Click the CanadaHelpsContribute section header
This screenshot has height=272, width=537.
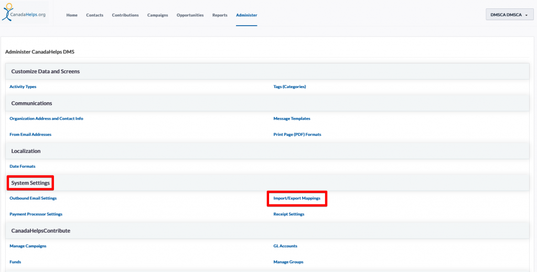[267, 231]
